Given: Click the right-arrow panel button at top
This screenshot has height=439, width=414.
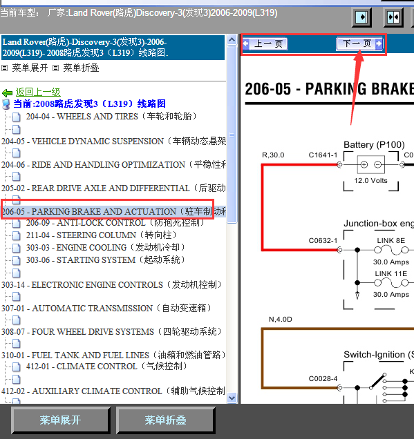Looking at the screenshot, I should pyautogui.click(x=362, y=17).
